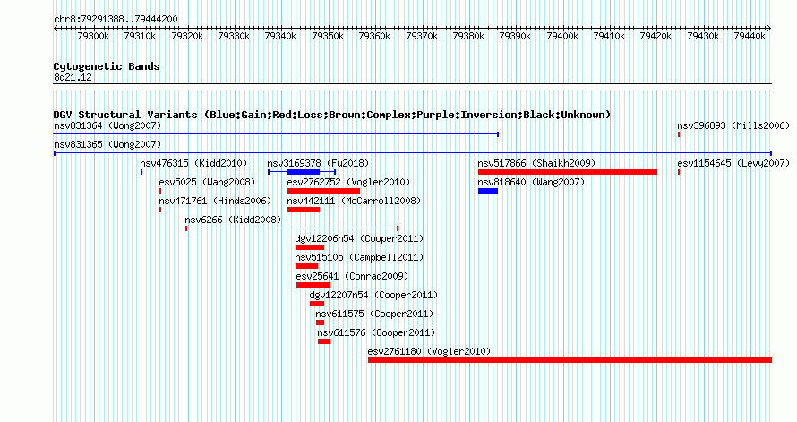797x422 pixels.
Task: Click the small red nsv611576 bar
Action: (324, 341)
